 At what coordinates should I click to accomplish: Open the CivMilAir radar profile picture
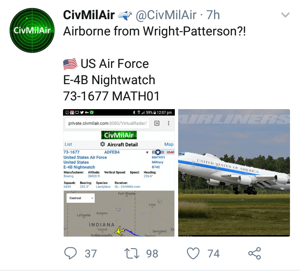[x=32, y=30]
